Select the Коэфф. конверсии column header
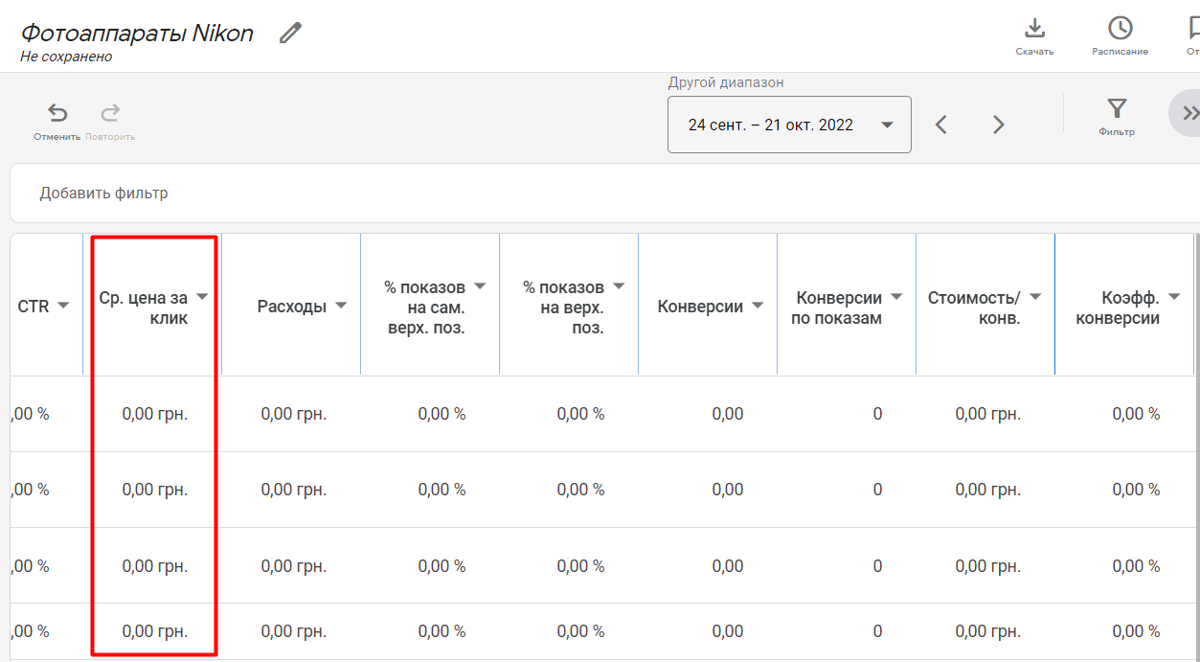The width and height of the screenshot is (1200, 662). click(1117, 308)
